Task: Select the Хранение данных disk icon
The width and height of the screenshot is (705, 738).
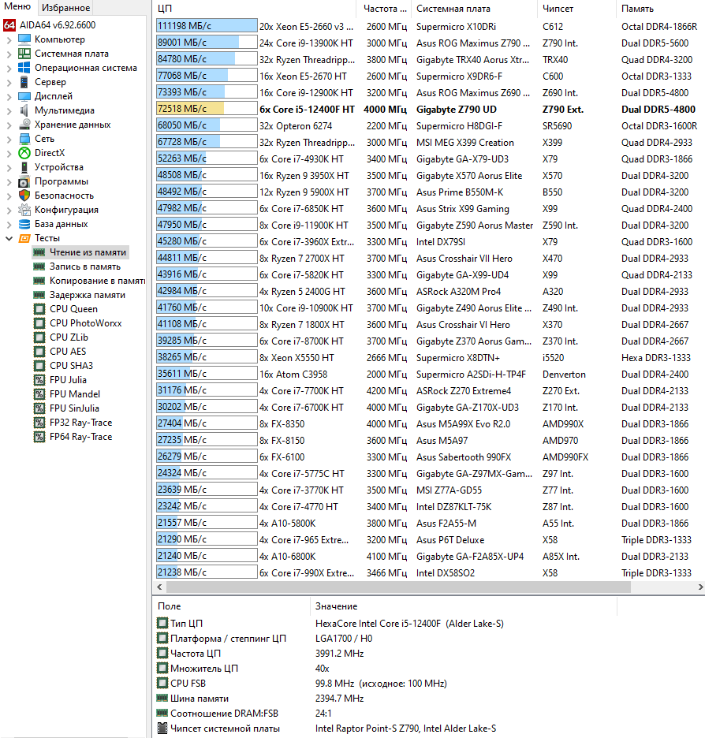Action: click(24, 125)
